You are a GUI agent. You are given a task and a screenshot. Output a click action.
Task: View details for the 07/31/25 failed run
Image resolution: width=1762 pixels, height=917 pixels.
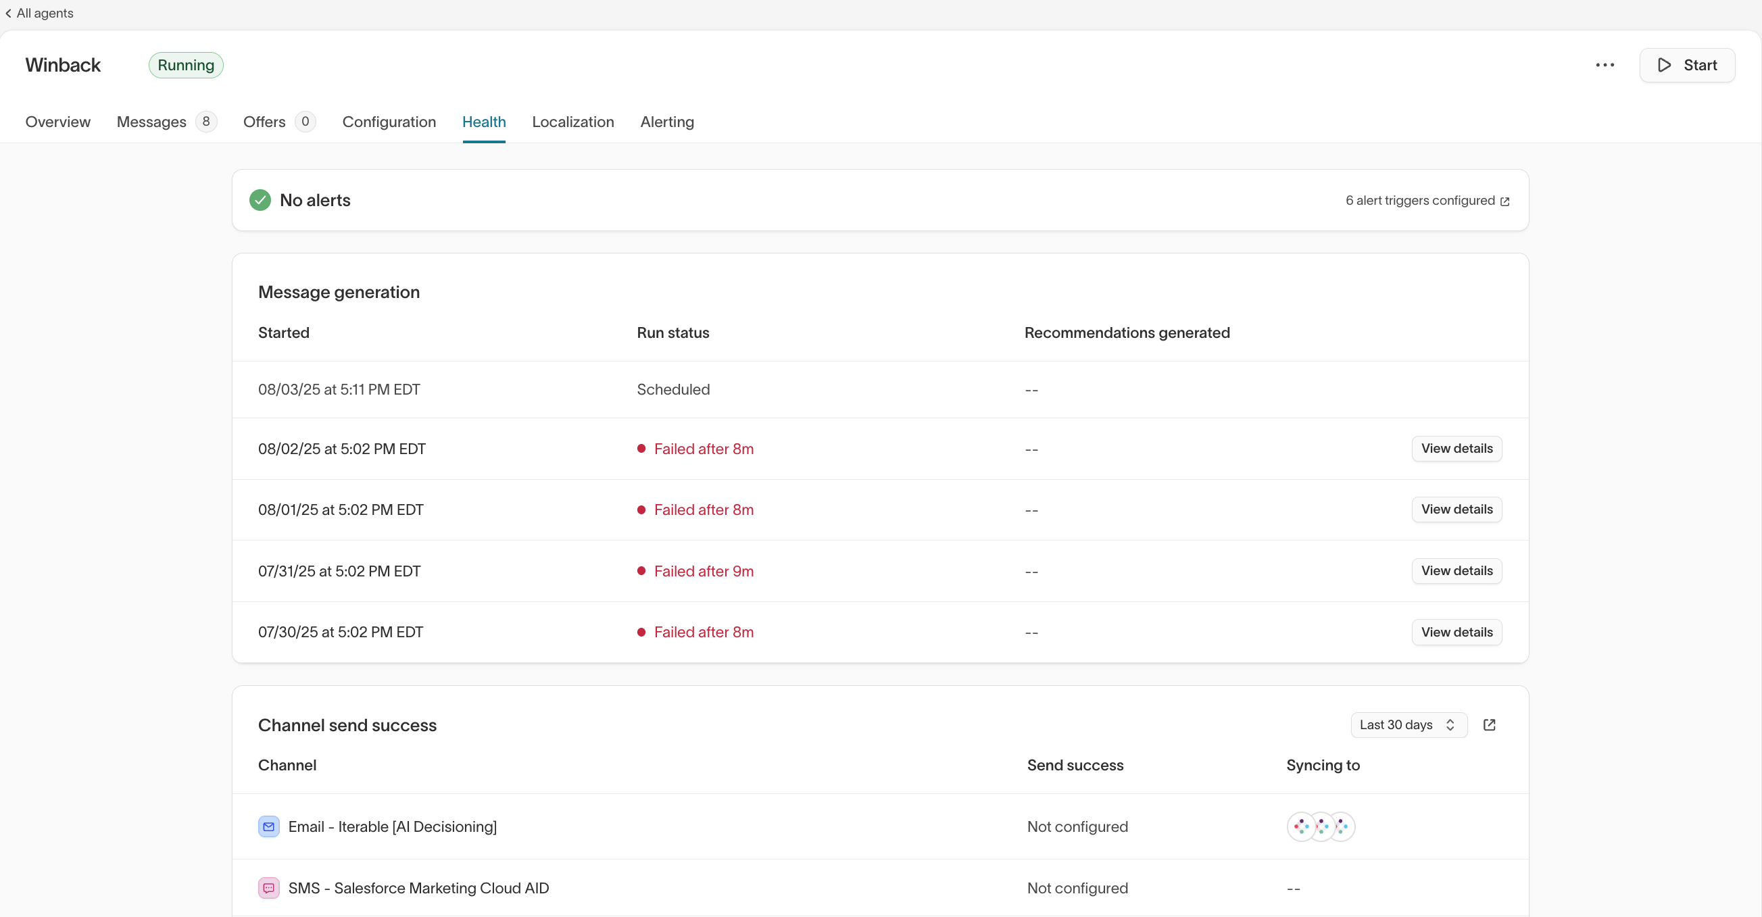point(1457,570)
